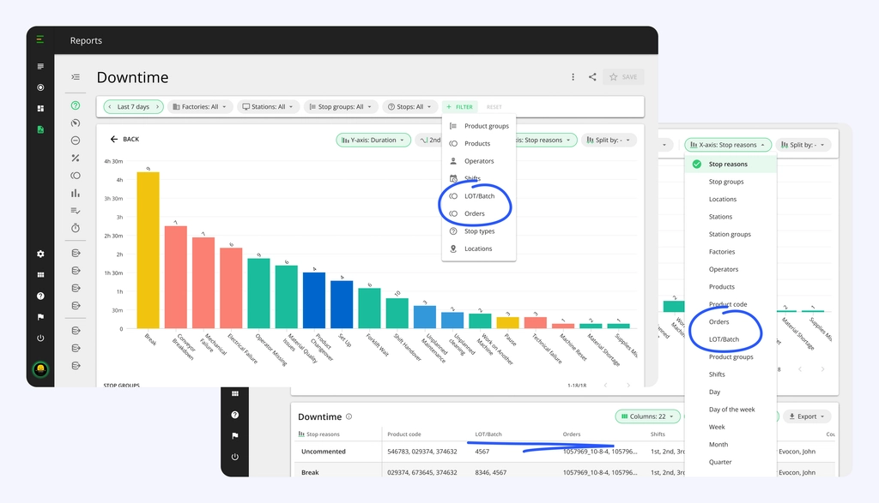Open Split by dropdown in back window
The image size is (879, 503).
(x=803, y=145)
